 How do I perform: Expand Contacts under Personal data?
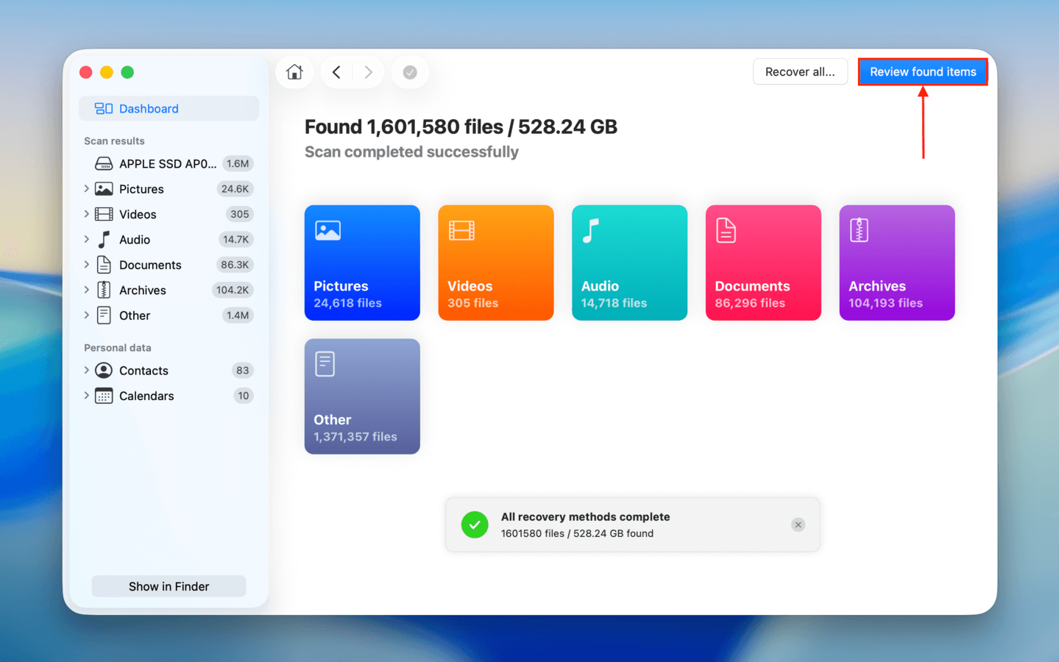pyautogui.click(x=86, y=370)
